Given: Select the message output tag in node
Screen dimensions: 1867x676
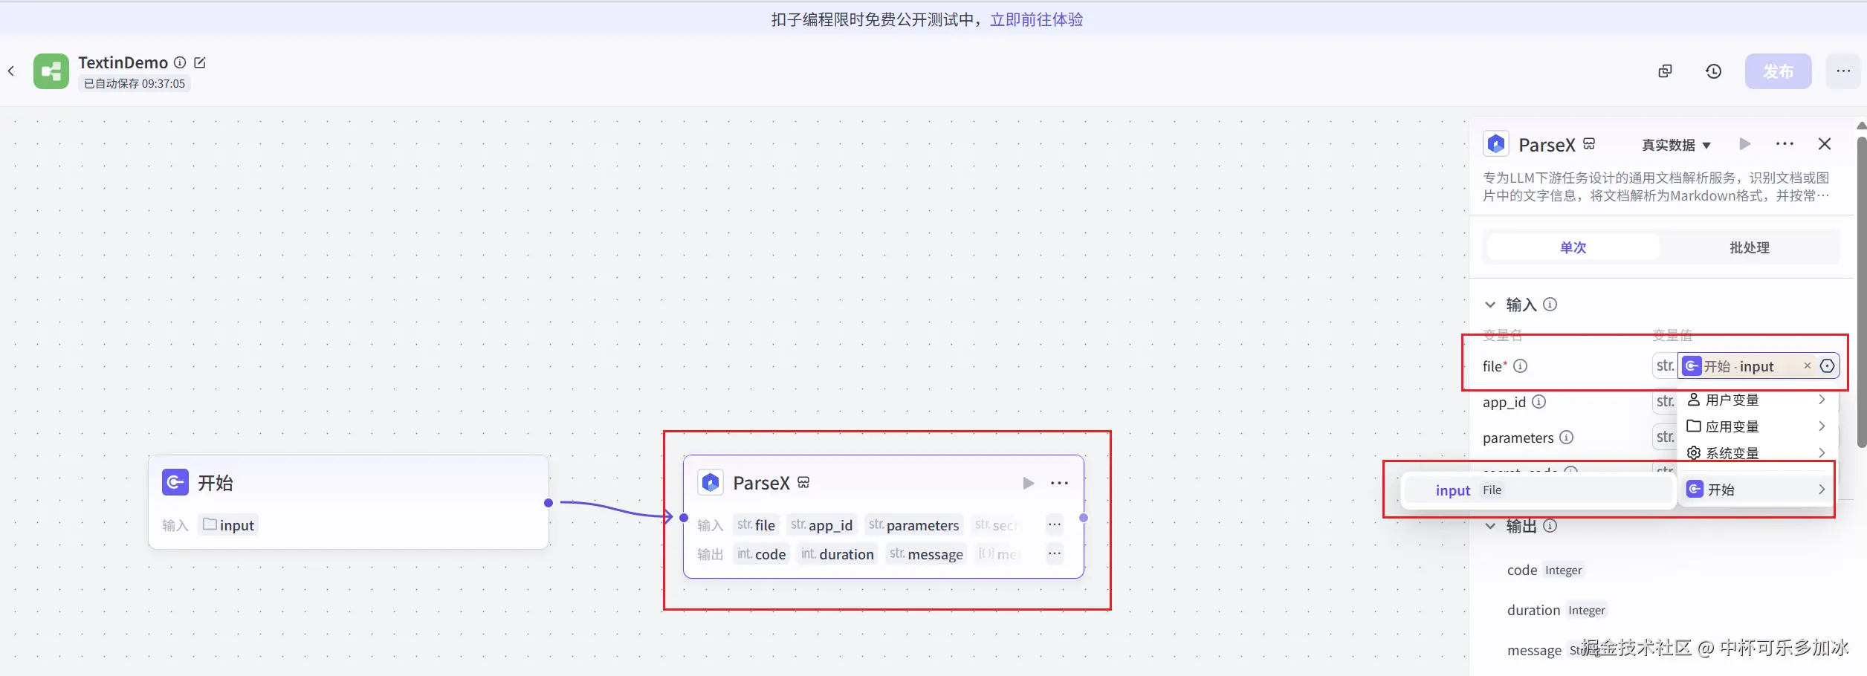Looking at the screenshot, I should click(926, 554).
